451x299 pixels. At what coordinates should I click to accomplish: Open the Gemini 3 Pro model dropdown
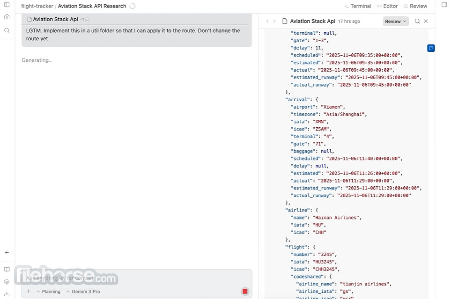[83, 292]
